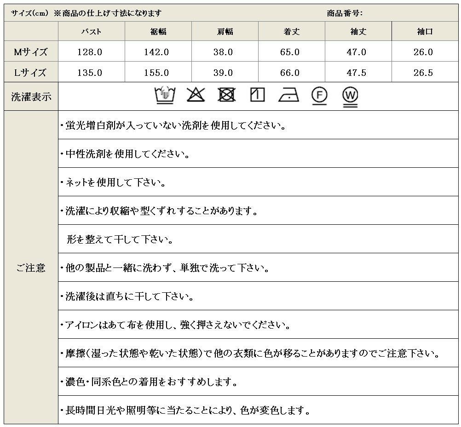Click the ご注意 section label
This screenshot has height=427, width=461.
tap(31, 268)
